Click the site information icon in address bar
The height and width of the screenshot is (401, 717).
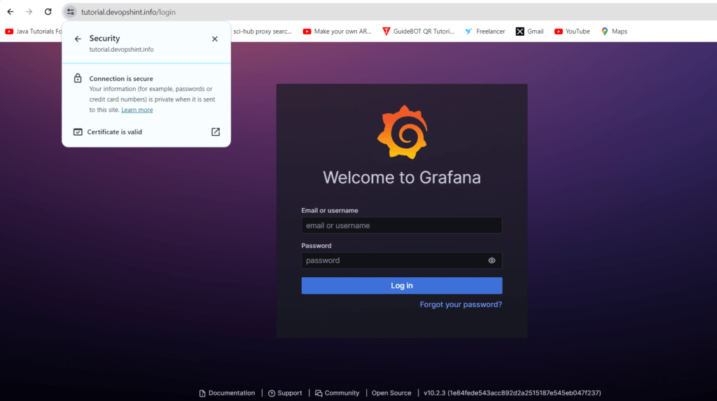(71, 12)
